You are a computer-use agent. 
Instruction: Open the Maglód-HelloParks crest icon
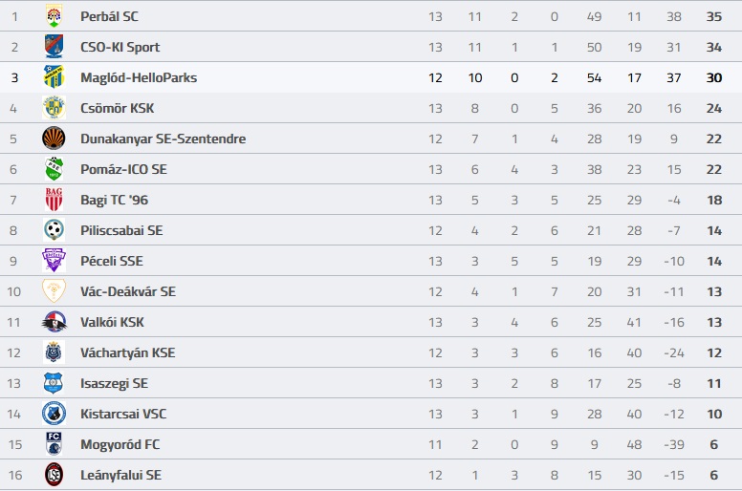pos(54,77)
